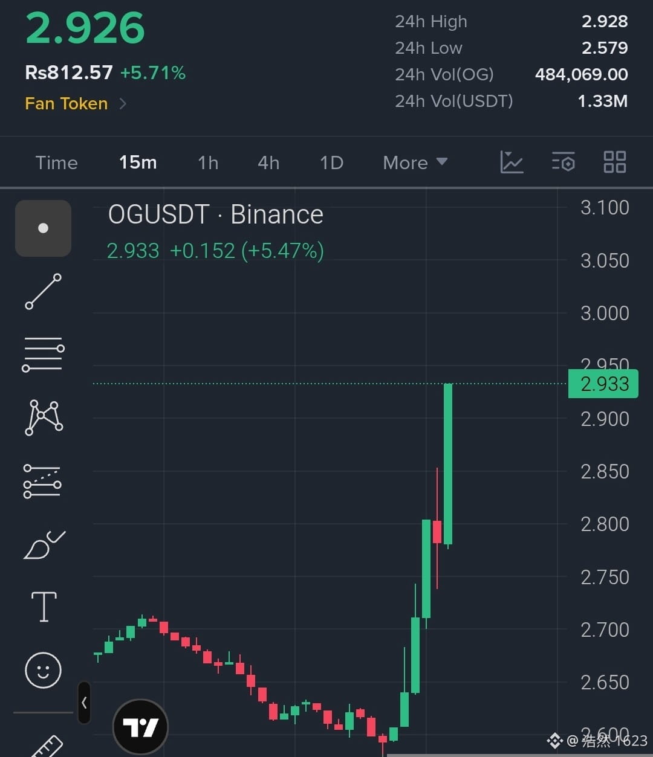Screen dimensions: 653x757
Task: Open the Fibonacci retracement lines tool
Action: coord(43,355)
